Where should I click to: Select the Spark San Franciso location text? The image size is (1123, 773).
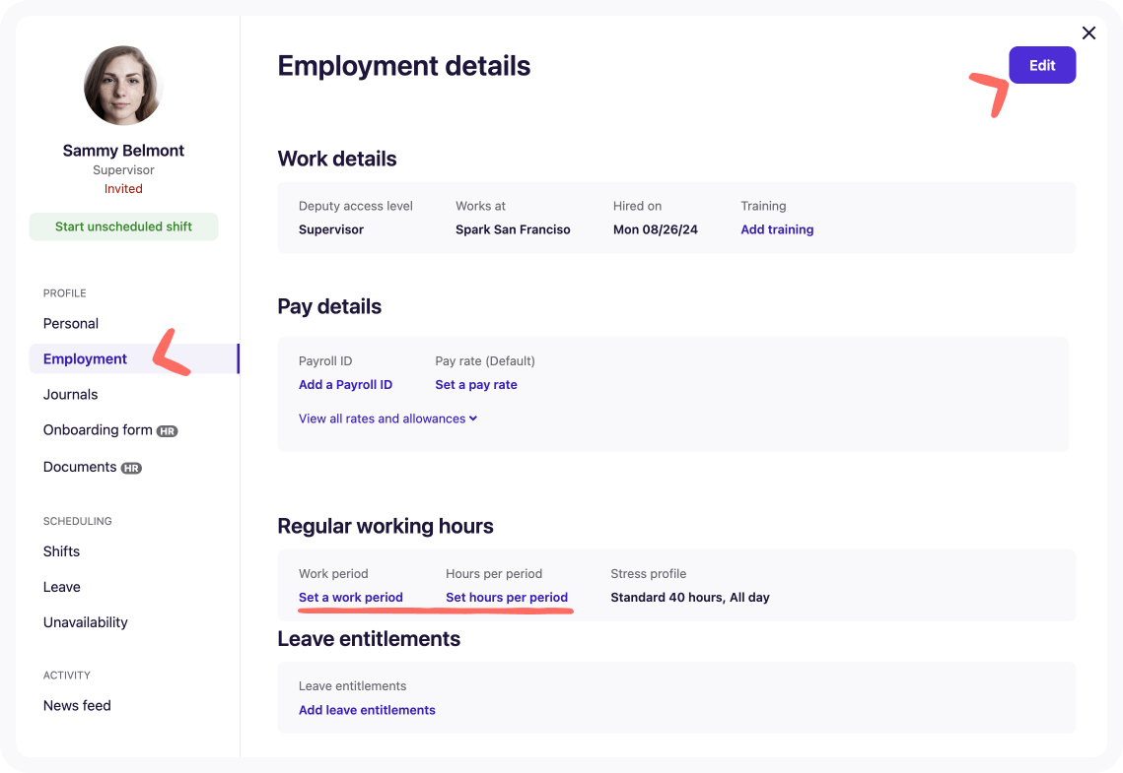pyautogui.click(x=513, y=229)
